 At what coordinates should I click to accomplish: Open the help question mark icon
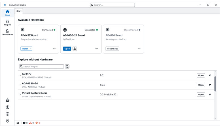[8, 114]
